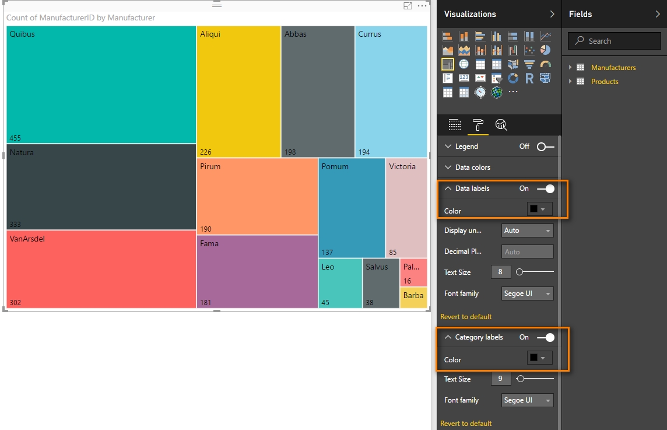This screenshot has width=667, height=430.
Task: Select the waterfall chart visualization
Action: 513,50
